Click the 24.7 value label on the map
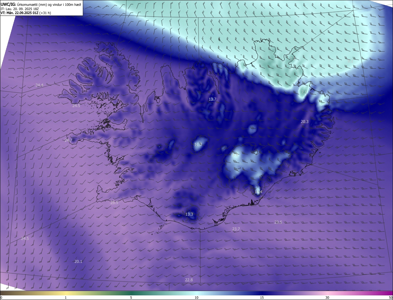 (x=68, y=140)
